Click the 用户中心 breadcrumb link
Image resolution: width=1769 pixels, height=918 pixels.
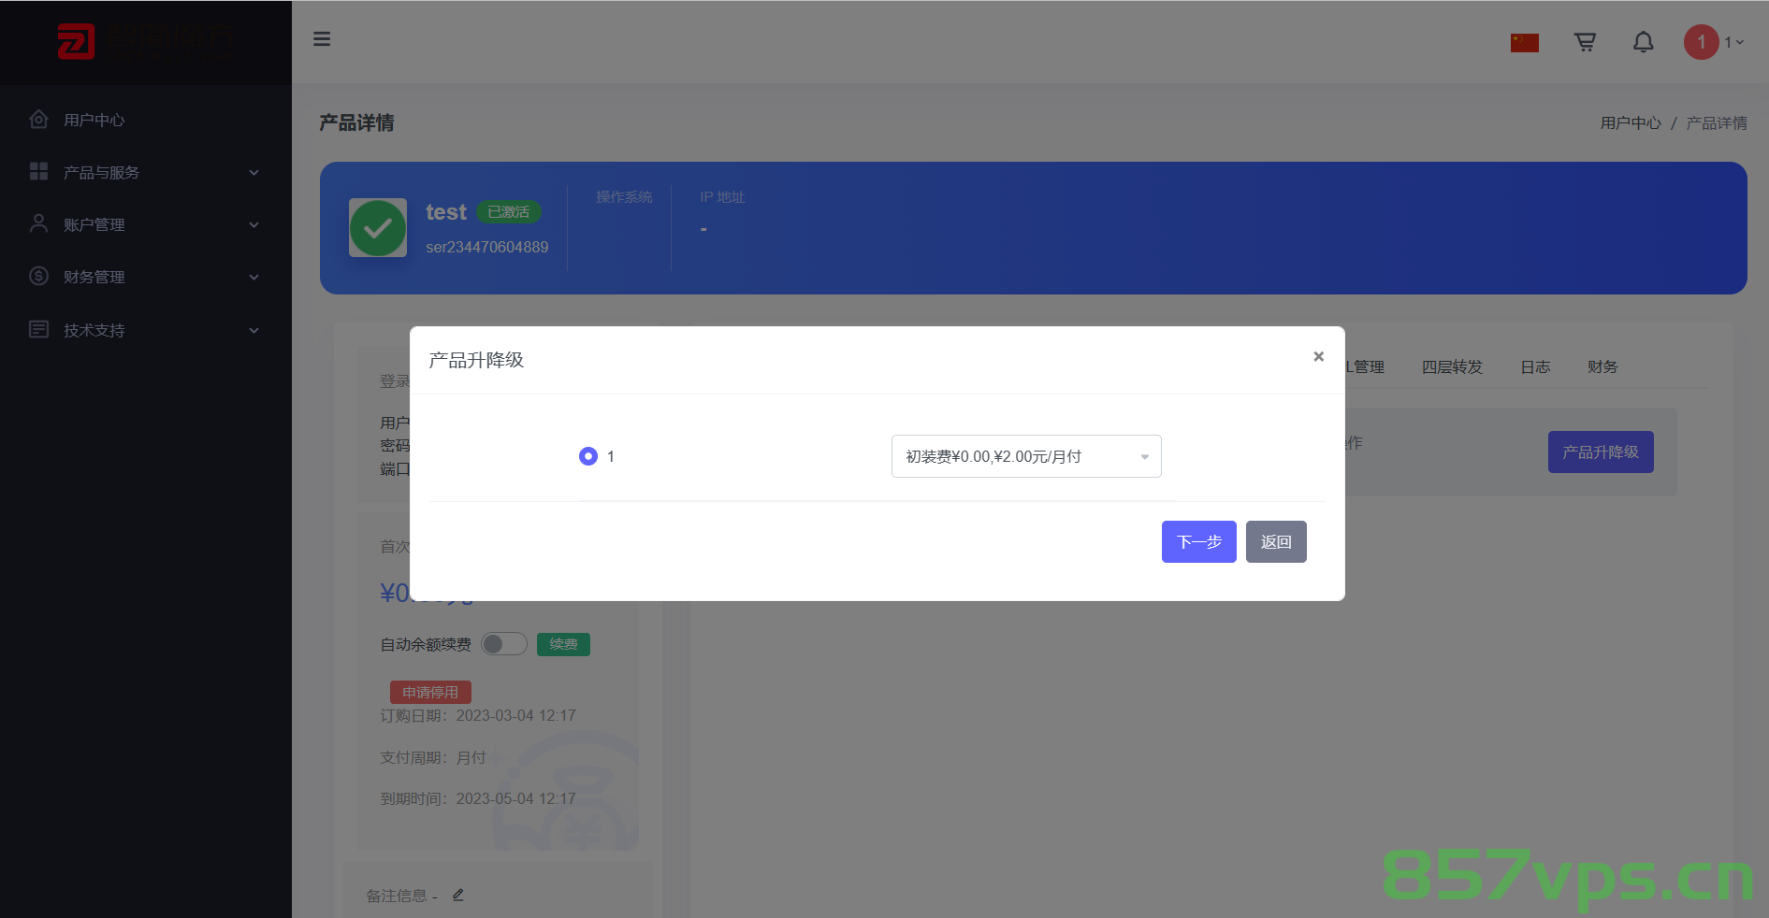[1631, 123]
